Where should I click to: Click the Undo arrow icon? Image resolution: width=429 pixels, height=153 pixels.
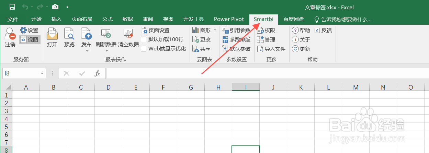tap(25, 7)
